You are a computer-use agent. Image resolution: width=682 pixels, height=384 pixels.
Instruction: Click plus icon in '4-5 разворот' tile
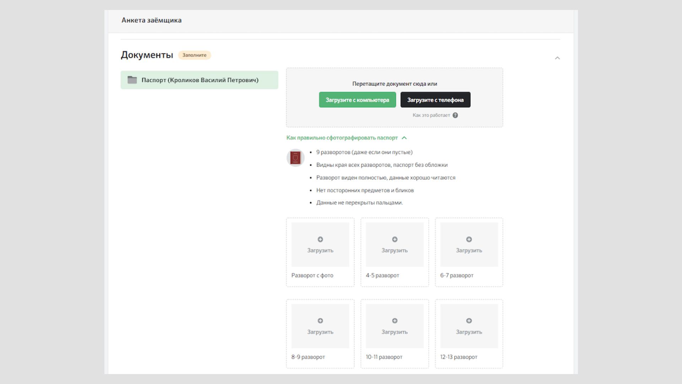[x=395, y=239]
